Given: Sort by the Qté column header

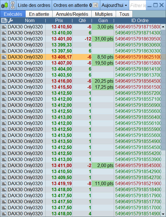Looking at the screenshot, I should click(x=82, y=21).
